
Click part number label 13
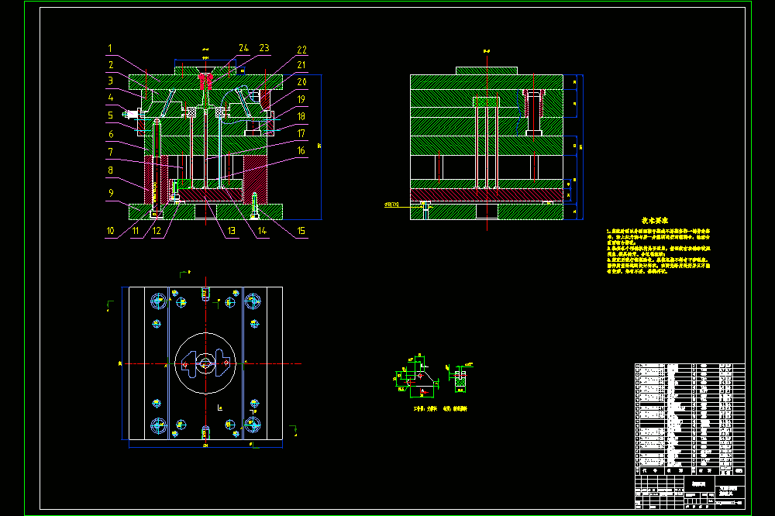pyautogui.click(x=231, y=231)
